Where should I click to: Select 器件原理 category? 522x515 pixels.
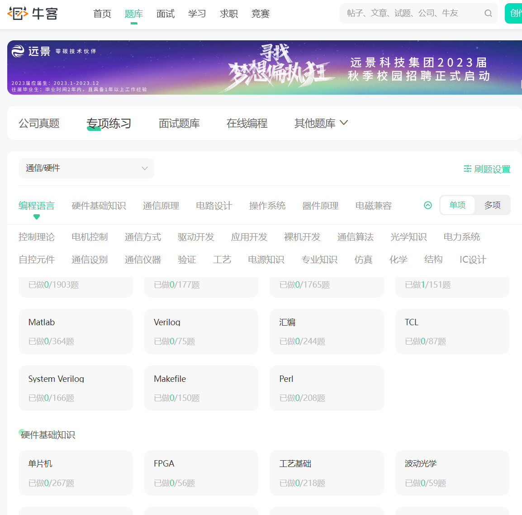320,206
